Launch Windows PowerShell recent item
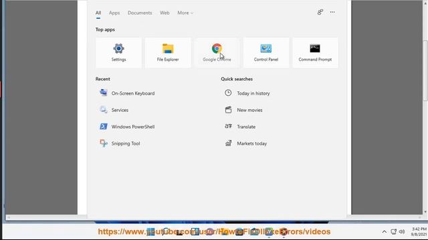 click(127, 127)
